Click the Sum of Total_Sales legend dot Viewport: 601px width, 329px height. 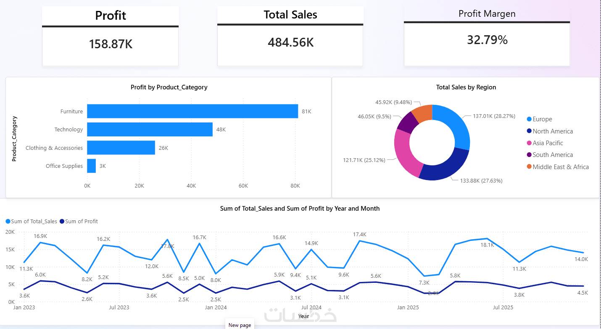tap(8, 222)
